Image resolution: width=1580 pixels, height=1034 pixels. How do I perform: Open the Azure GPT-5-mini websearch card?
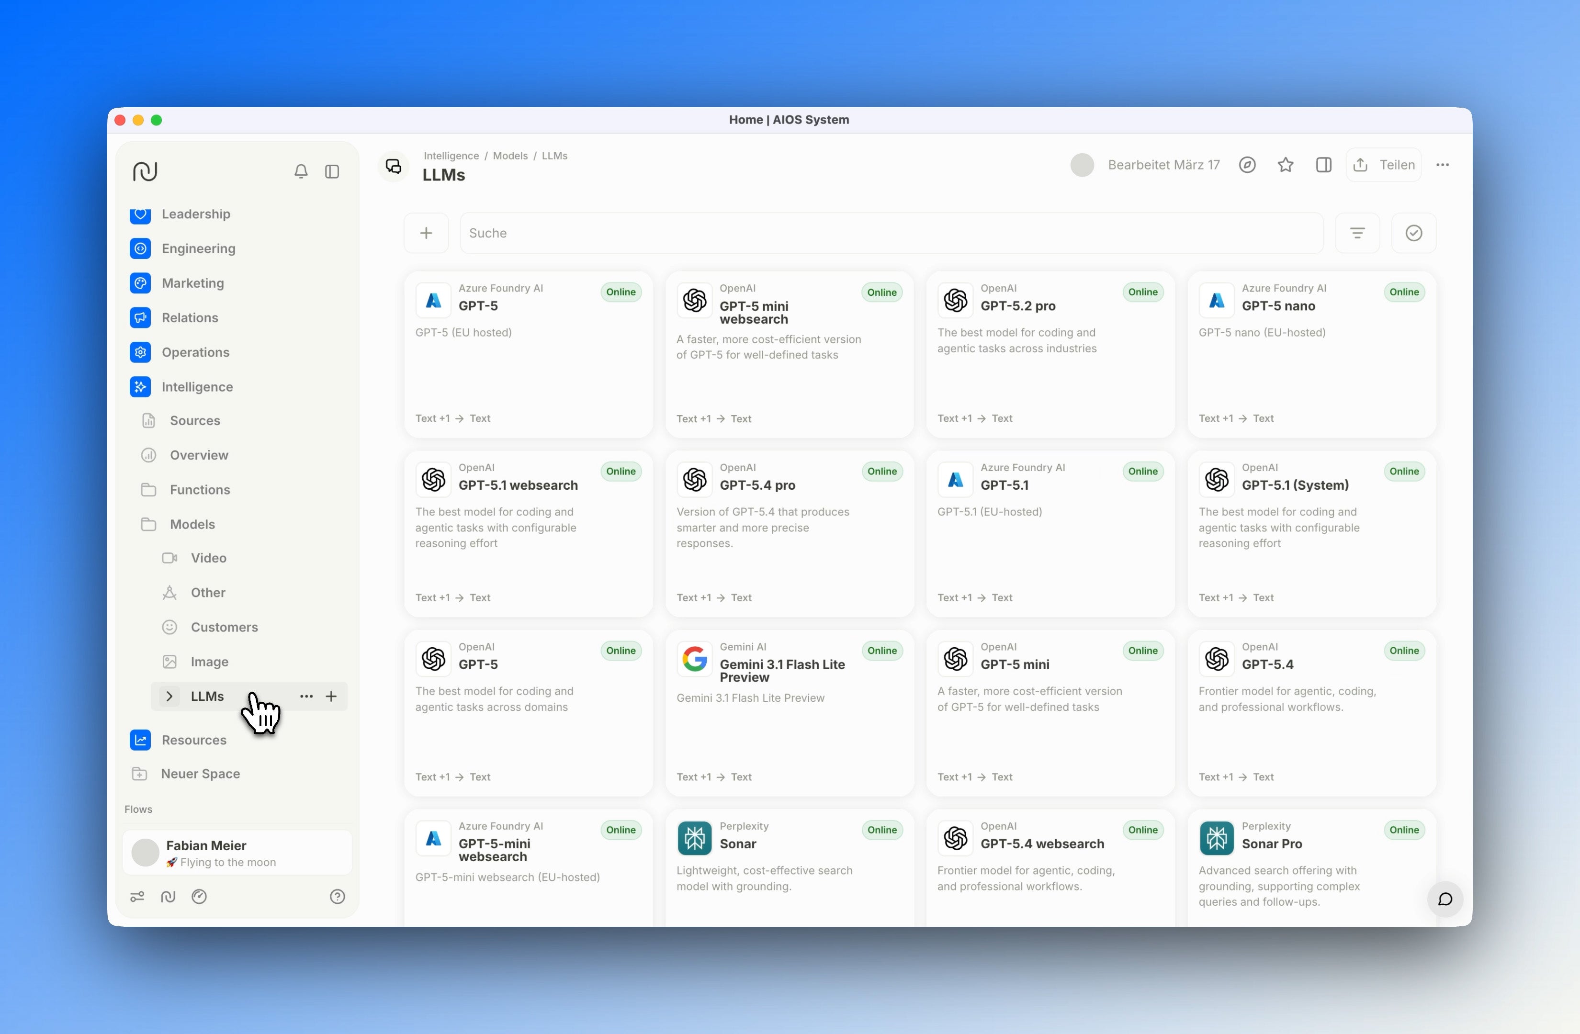click(x=528, y=867)
